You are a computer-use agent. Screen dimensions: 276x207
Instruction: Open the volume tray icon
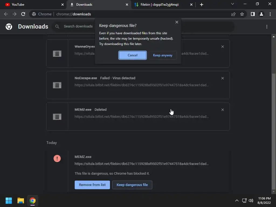(251, 201)
